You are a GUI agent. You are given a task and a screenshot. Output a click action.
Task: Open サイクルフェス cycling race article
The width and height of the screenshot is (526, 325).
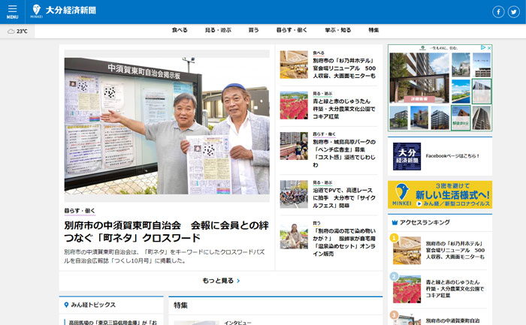(x=344, y=198)
